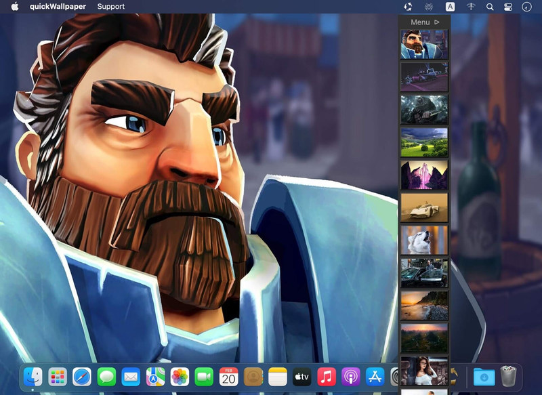Choose the dusk forest valley thumbnail
This screenshot has width=542, height=395.
424,338
